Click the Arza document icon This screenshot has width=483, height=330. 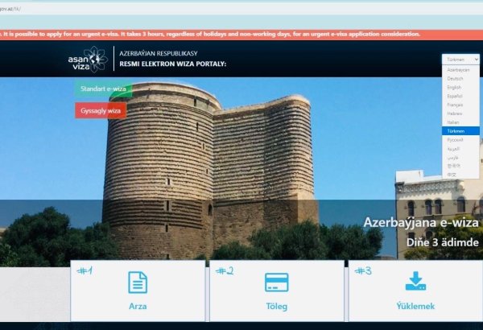[138, 283]
